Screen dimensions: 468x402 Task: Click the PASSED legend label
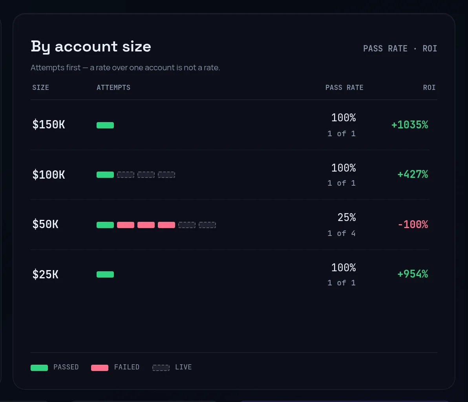click(66, 367)
